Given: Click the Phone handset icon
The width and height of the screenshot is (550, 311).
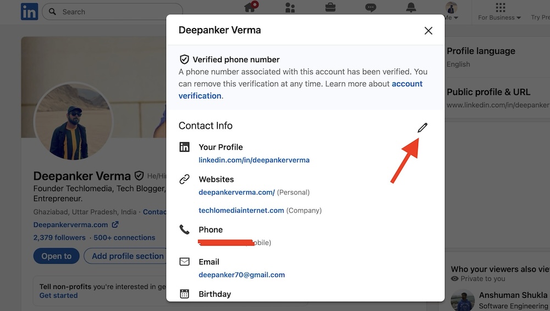Looking at the screenshot, I should [x=184, y=229].
